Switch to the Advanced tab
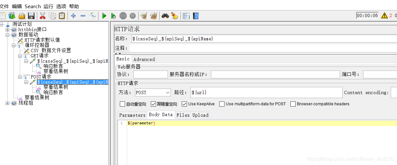 point(144,59)
